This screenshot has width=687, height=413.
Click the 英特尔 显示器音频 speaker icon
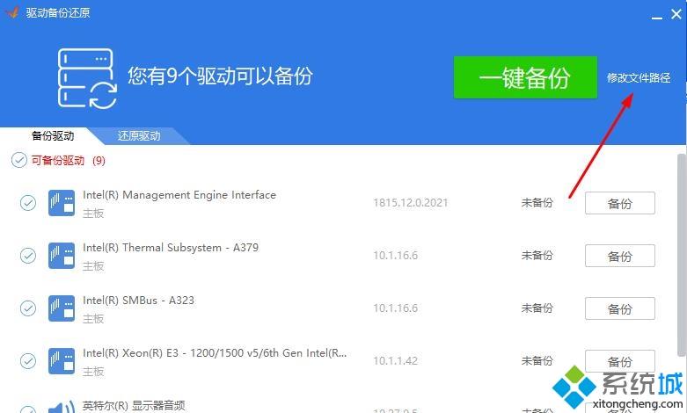(x=62, y=408)
